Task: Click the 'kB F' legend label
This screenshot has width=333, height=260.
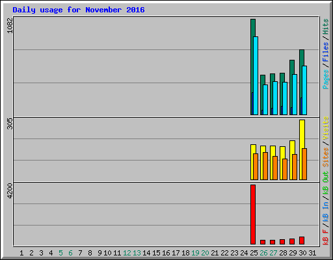Action: (325, 237)
